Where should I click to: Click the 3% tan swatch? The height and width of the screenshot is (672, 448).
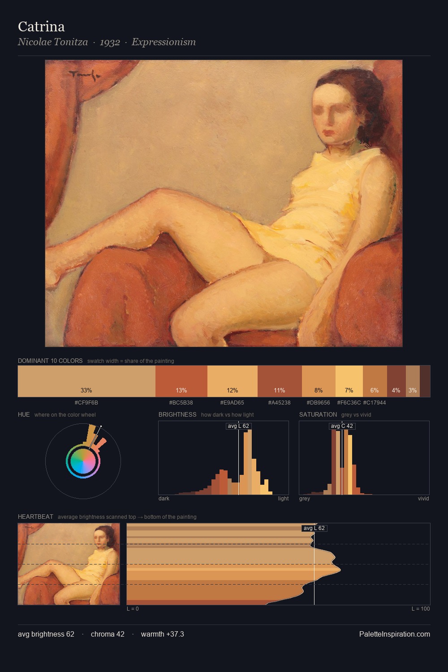413,381
